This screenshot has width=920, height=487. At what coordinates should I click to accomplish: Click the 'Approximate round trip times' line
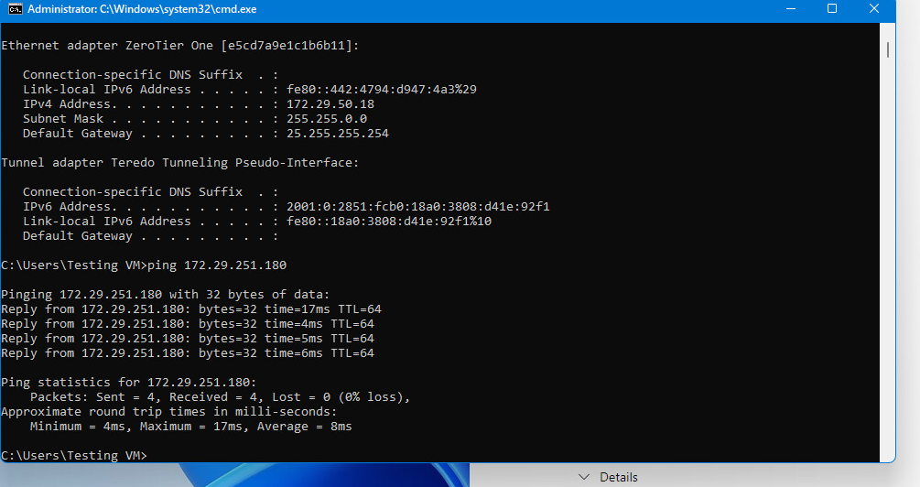169,412
